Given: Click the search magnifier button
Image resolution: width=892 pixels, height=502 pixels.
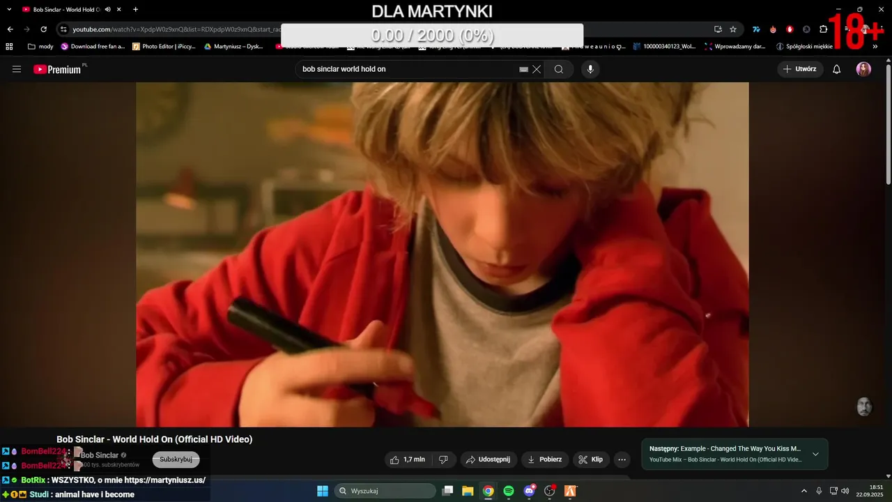Looking at the screenshot, I should (559, 69).
